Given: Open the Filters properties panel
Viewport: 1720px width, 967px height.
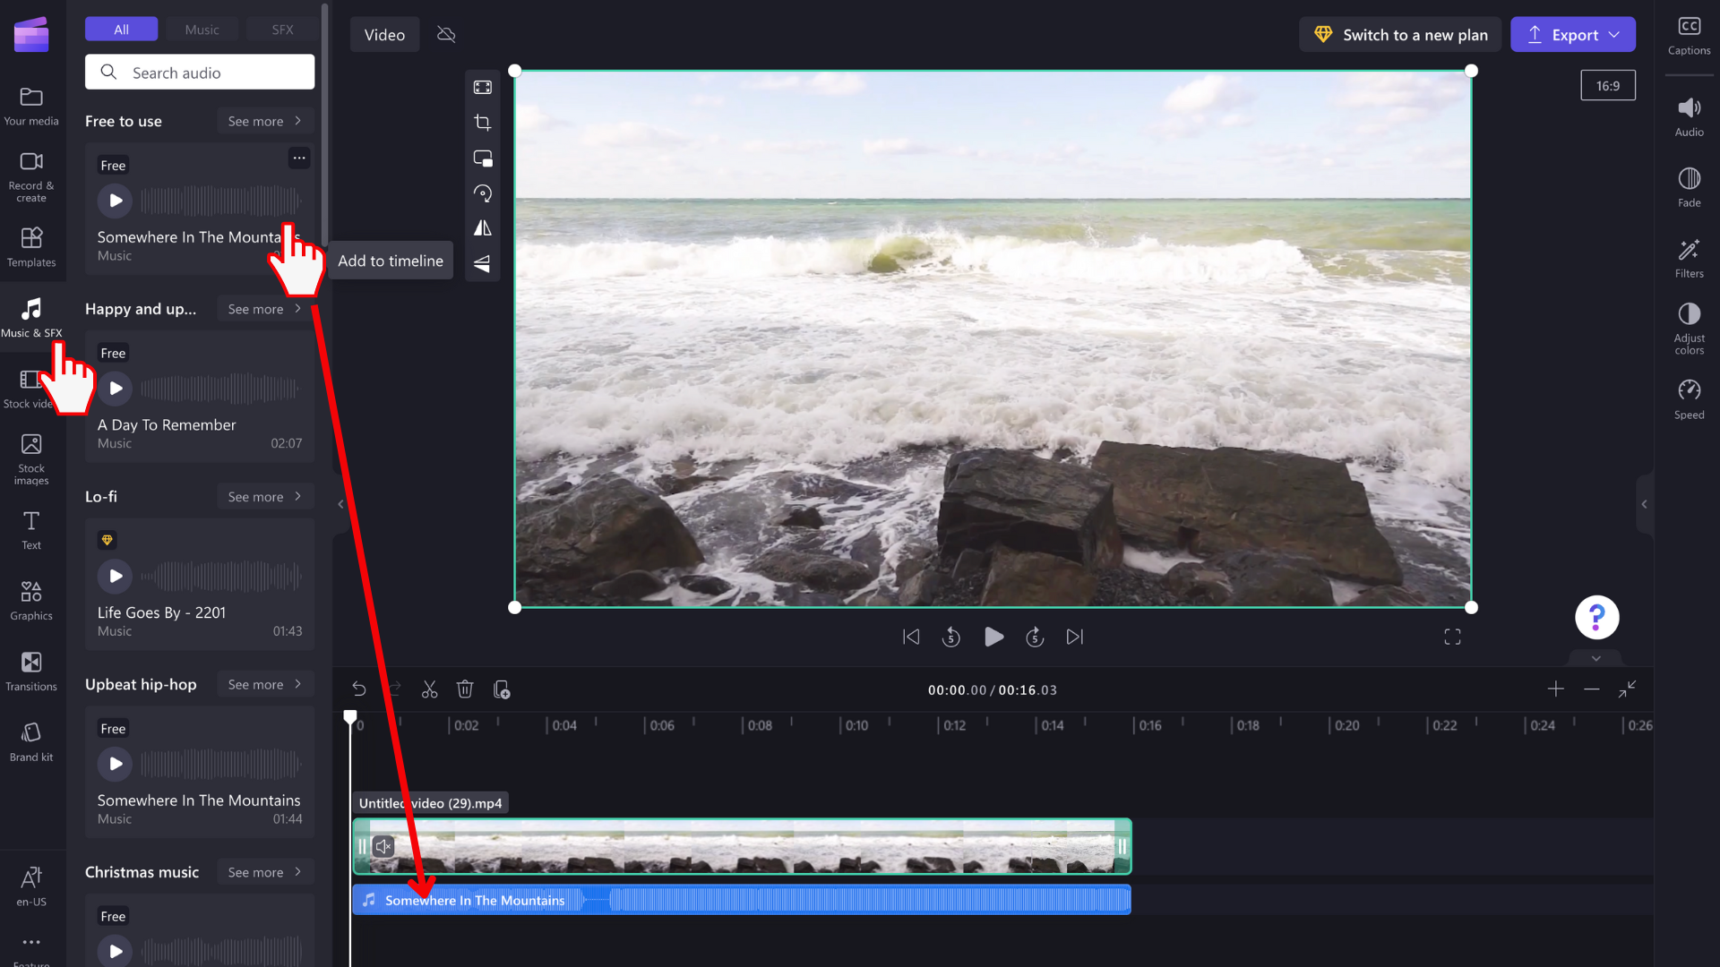Looking at the screenshot, I should click(1689, 259).
